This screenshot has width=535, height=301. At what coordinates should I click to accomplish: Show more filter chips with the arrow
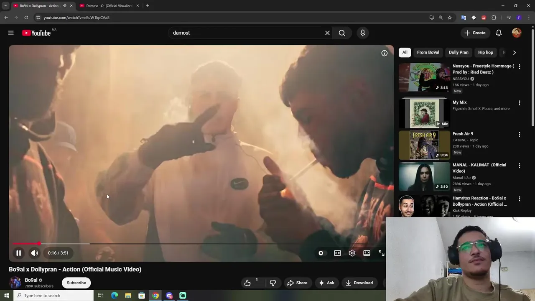click(514, 52)
